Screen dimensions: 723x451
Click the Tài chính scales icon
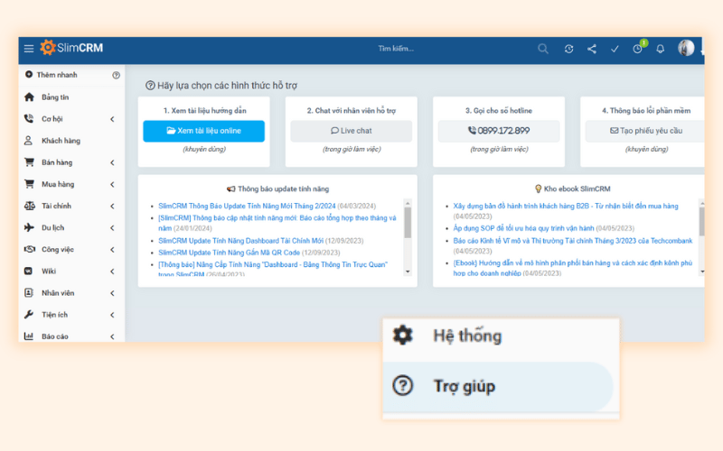tap(30, 206)
